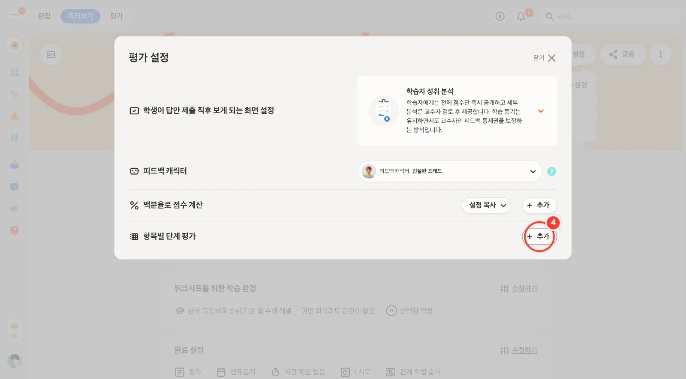Click the 선택된 역량 text
This screenshot has height=379, width=686.
[416, 310]
